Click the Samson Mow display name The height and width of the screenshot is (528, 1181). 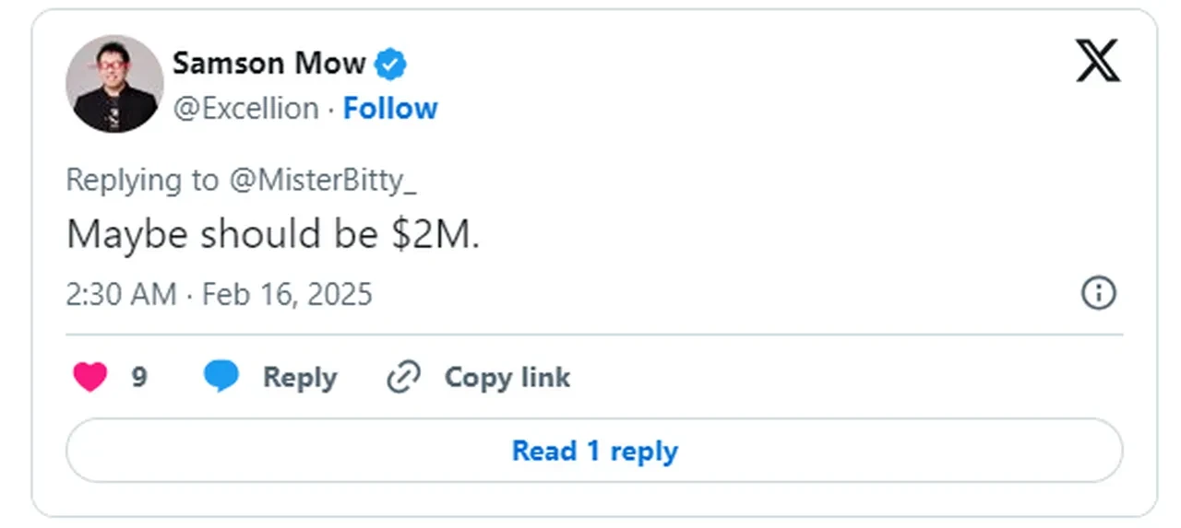coord(268,64)
